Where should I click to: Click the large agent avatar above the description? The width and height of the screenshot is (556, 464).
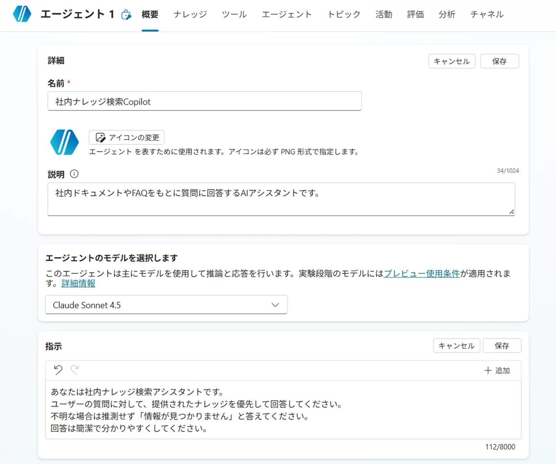[x=64, y=142]
